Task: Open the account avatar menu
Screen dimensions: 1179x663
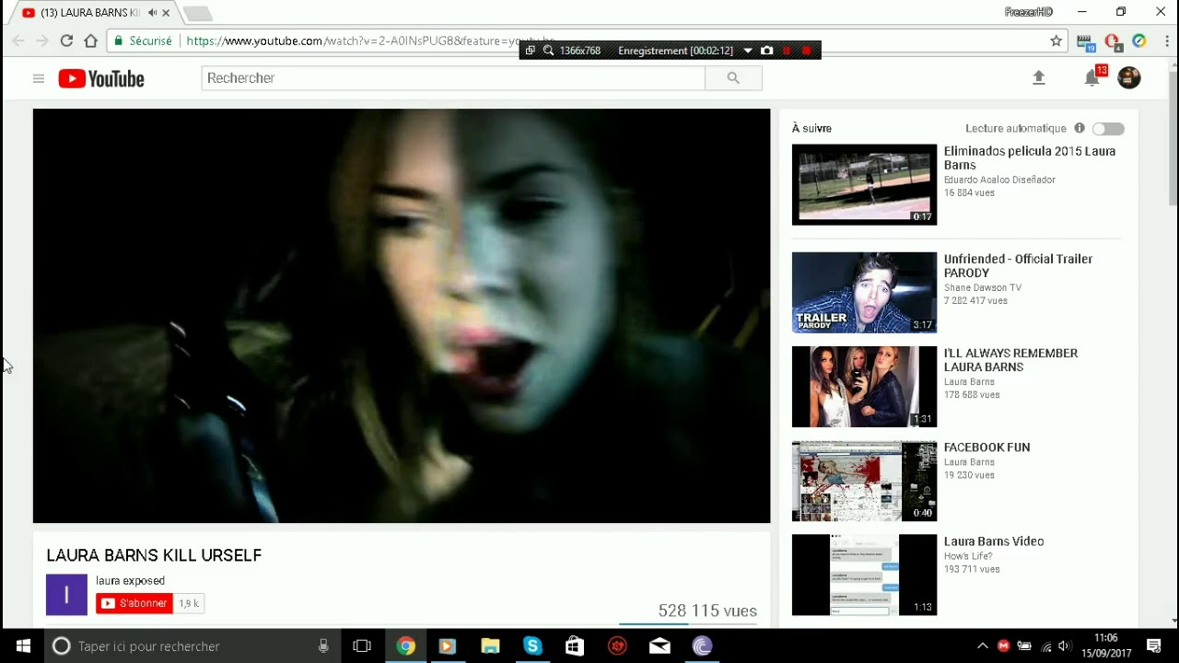Action: 1128,78
